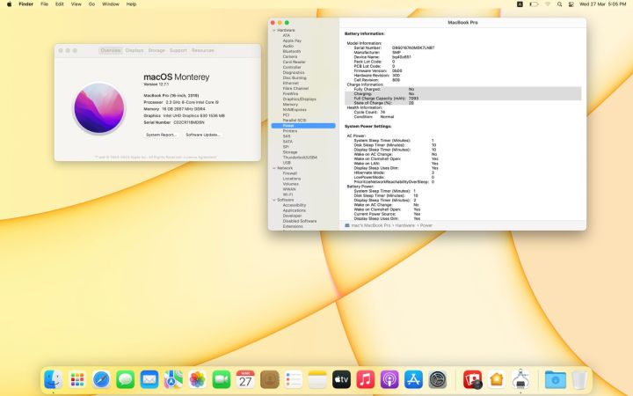Switch to the Displays tab in About This Mac
The width and height of the screenshot is (633, 396).
pyautogui.click(x=135, y=50)
